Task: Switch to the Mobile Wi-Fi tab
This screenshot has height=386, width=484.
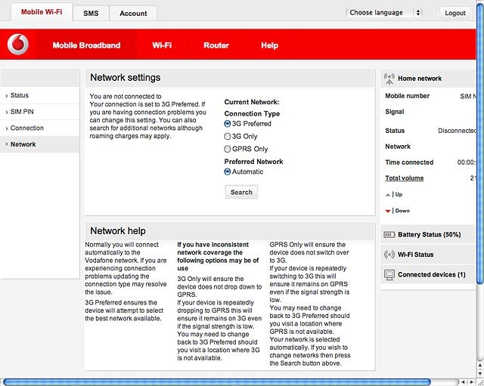Action: tap(42, 12)
